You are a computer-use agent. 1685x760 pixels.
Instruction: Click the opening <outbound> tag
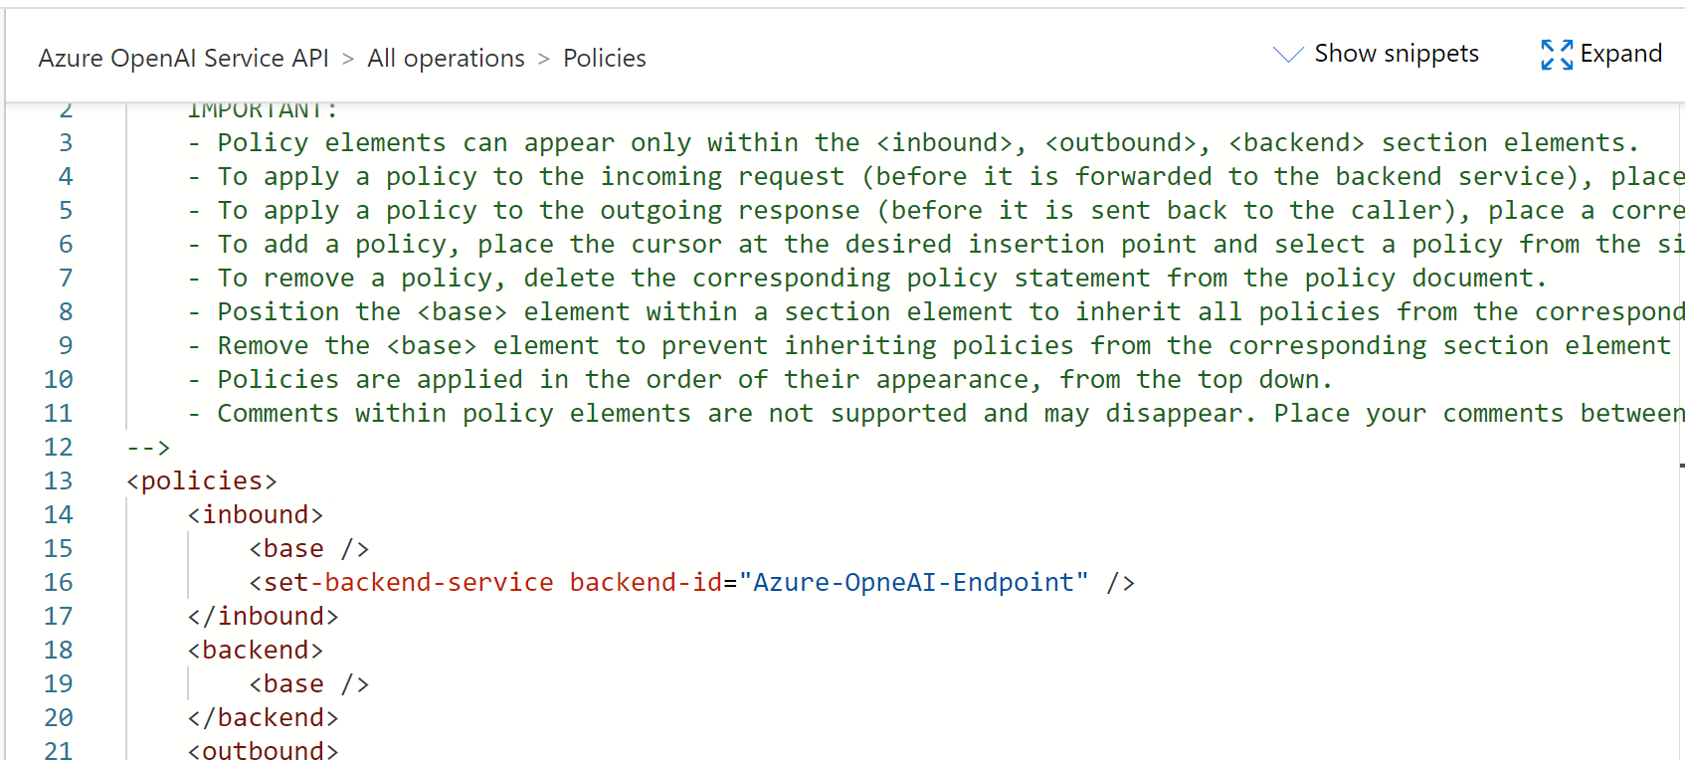(x=264, y=750)
